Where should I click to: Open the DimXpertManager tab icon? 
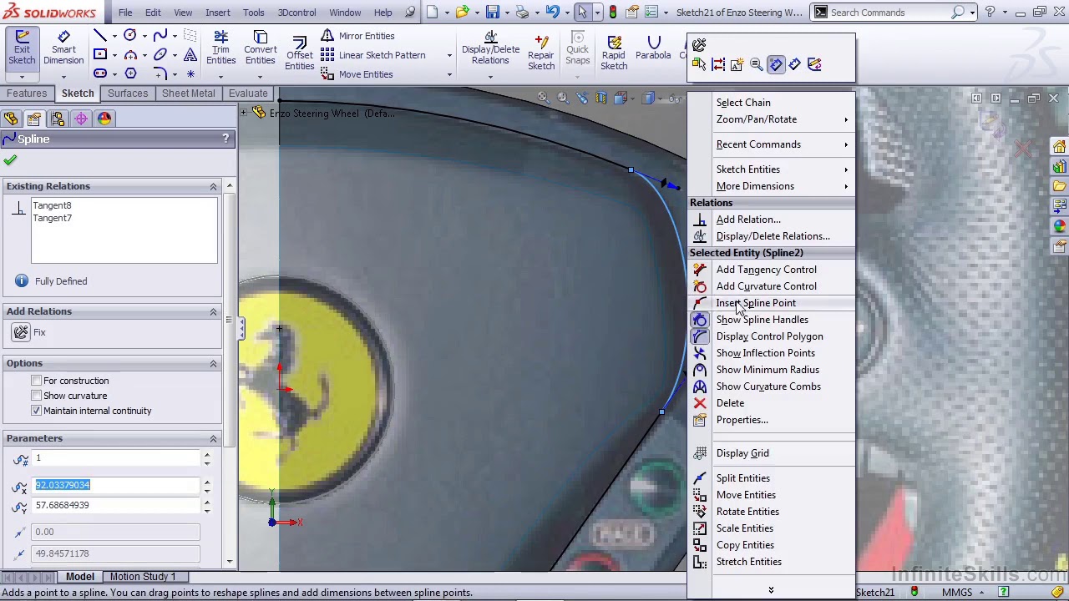click(81, 119)
